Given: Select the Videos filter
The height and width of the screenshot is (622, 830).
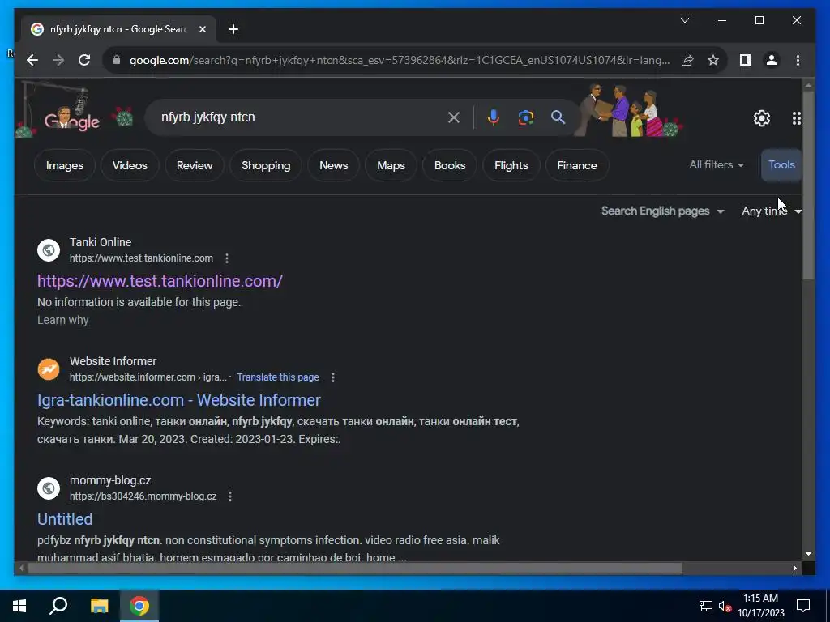Looking at the screenshot, I should coord(130,165).
